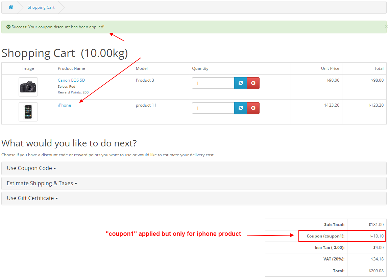Update quantity for Canon EOS 5D

point(240,83)
